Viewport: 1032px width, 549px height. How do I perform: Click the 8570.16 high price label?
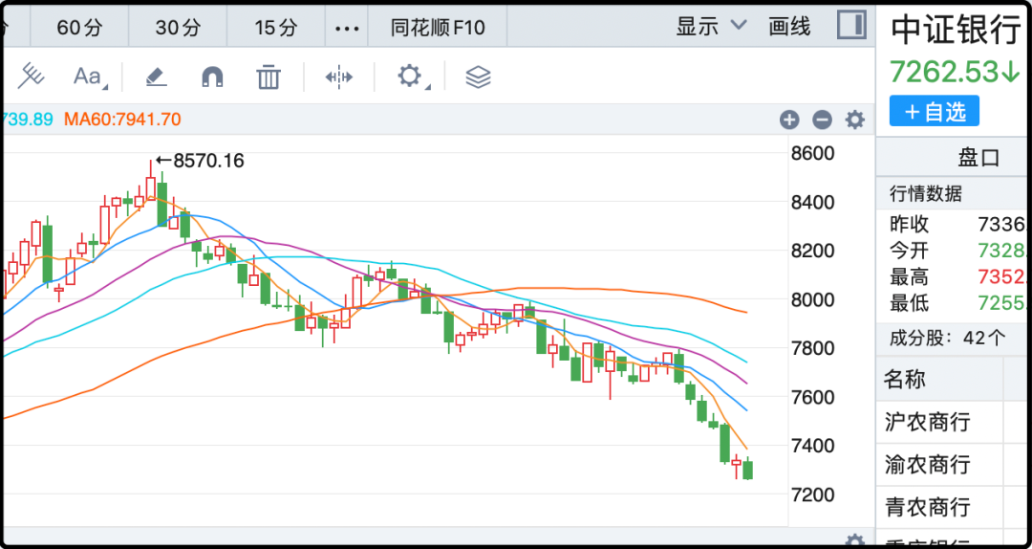(208, 160)
